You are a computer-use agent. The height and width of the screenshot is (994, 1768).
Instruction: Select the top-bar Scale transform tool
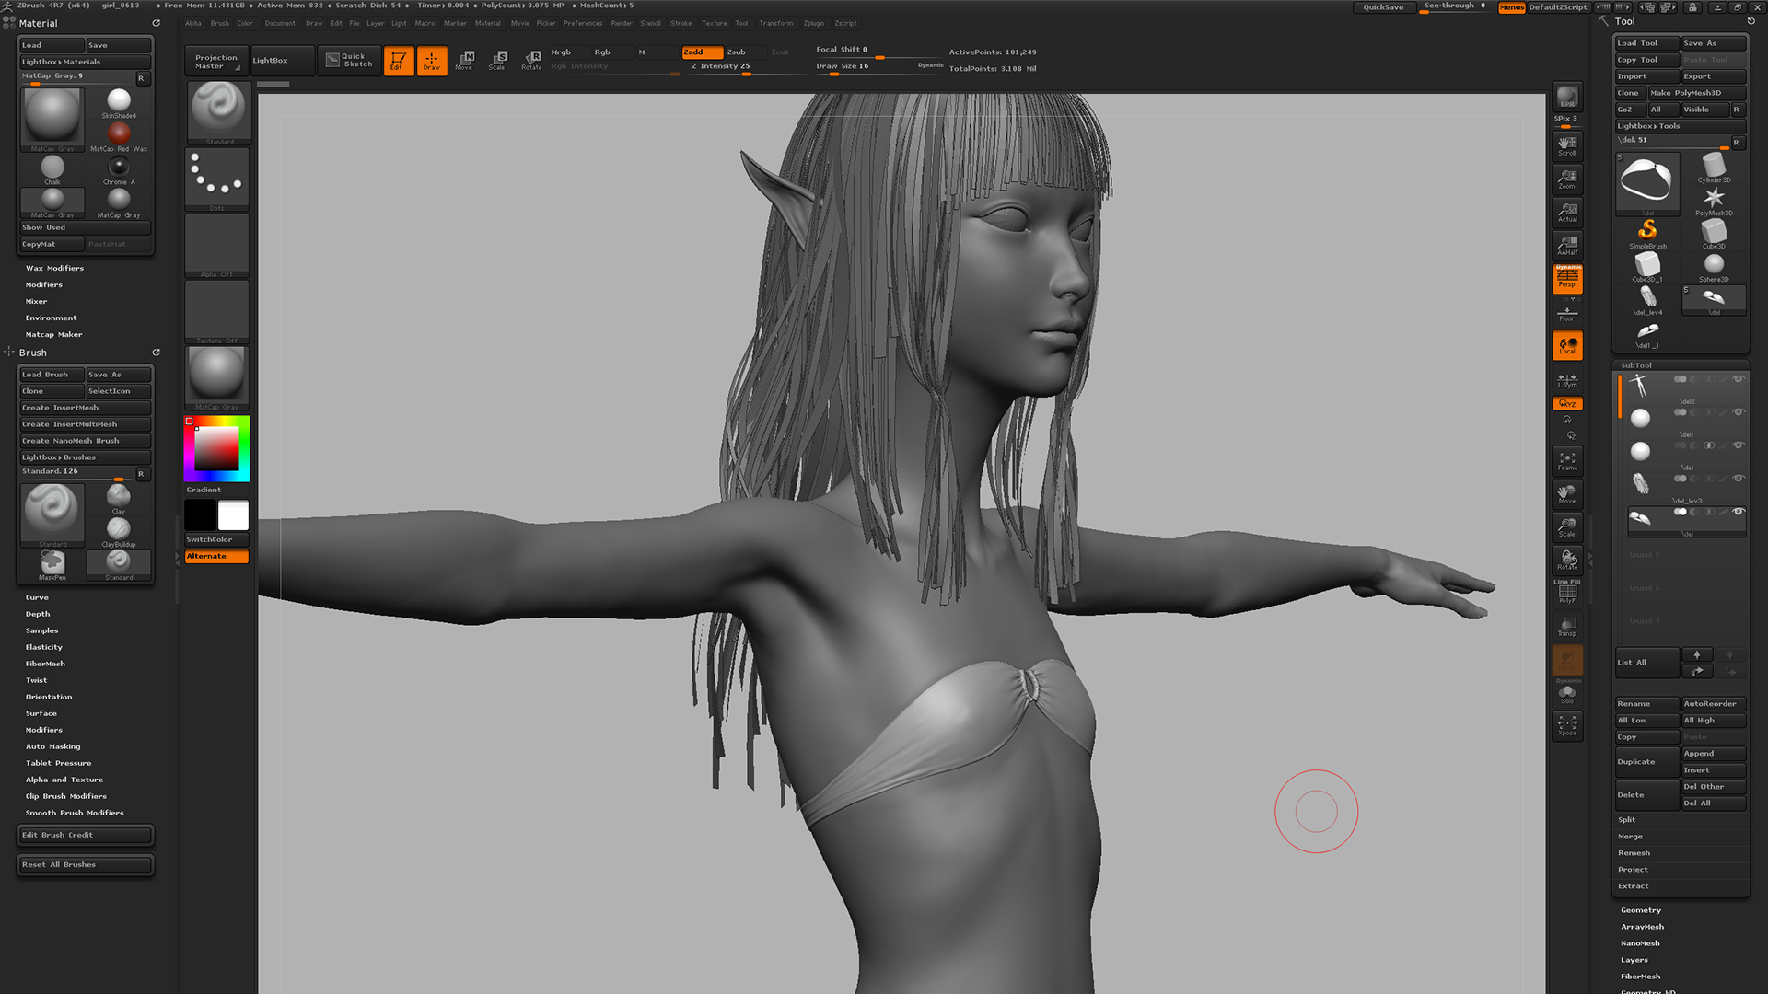coord(497,61)
